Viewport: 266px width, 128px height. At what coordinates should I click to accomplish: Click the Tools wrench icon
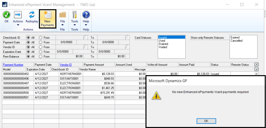pos(74,15)
